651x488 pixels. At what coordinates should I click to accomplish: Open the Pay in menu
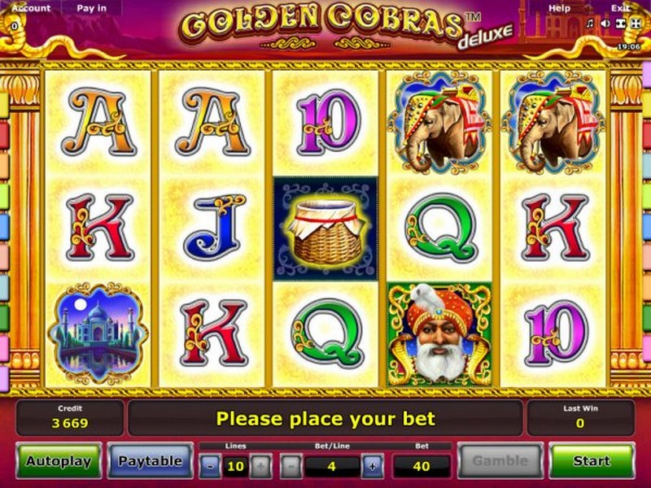91,8
